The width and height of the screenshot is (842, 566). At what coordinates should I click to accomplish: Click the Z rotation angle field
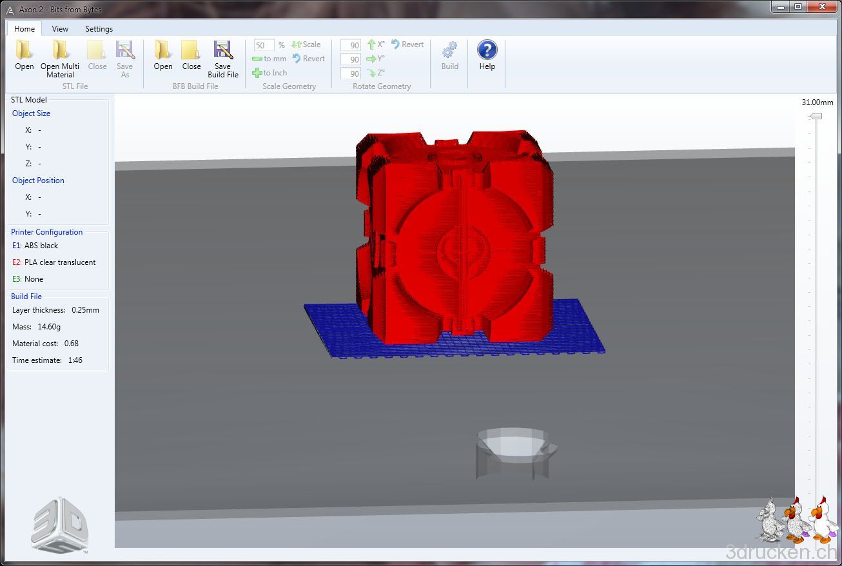(351, 73)
